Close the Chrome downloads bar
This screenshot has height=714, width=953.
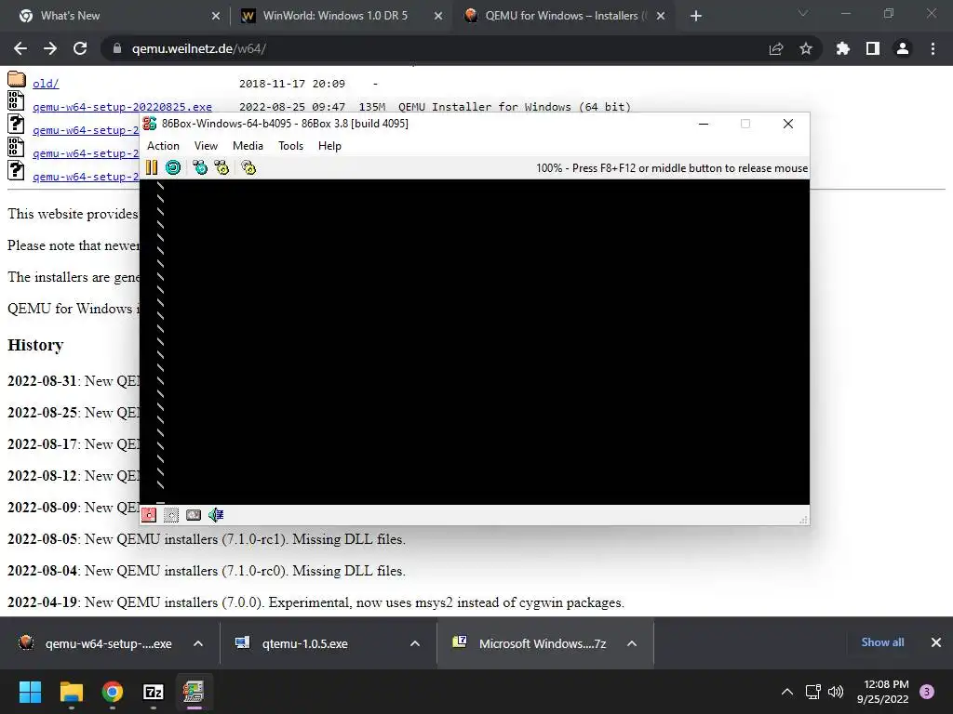pyautogui.click(x=936, y=642)
